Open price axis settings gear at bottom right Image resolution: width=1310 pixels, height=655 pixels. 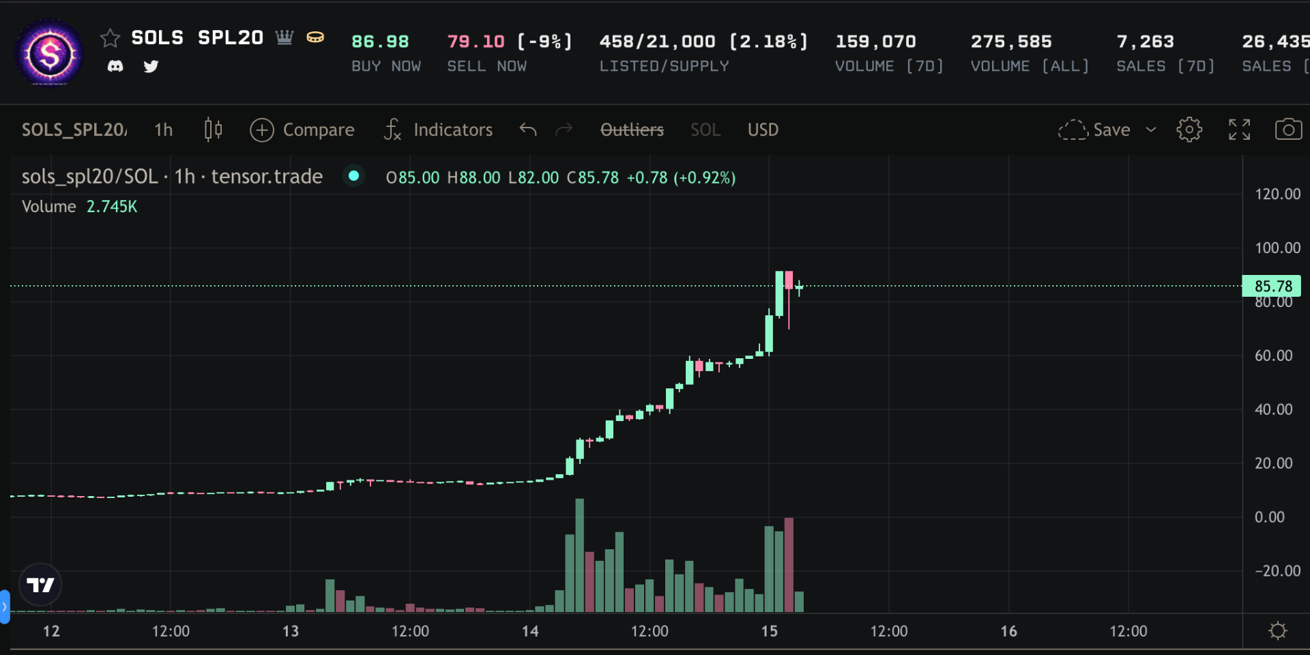(x=1278, y=630)
